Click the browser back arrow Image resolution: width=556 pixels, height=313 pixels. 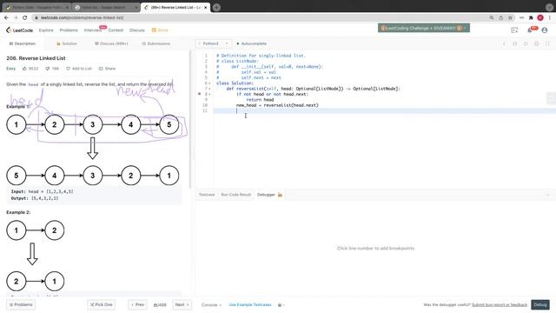point(6,17)
